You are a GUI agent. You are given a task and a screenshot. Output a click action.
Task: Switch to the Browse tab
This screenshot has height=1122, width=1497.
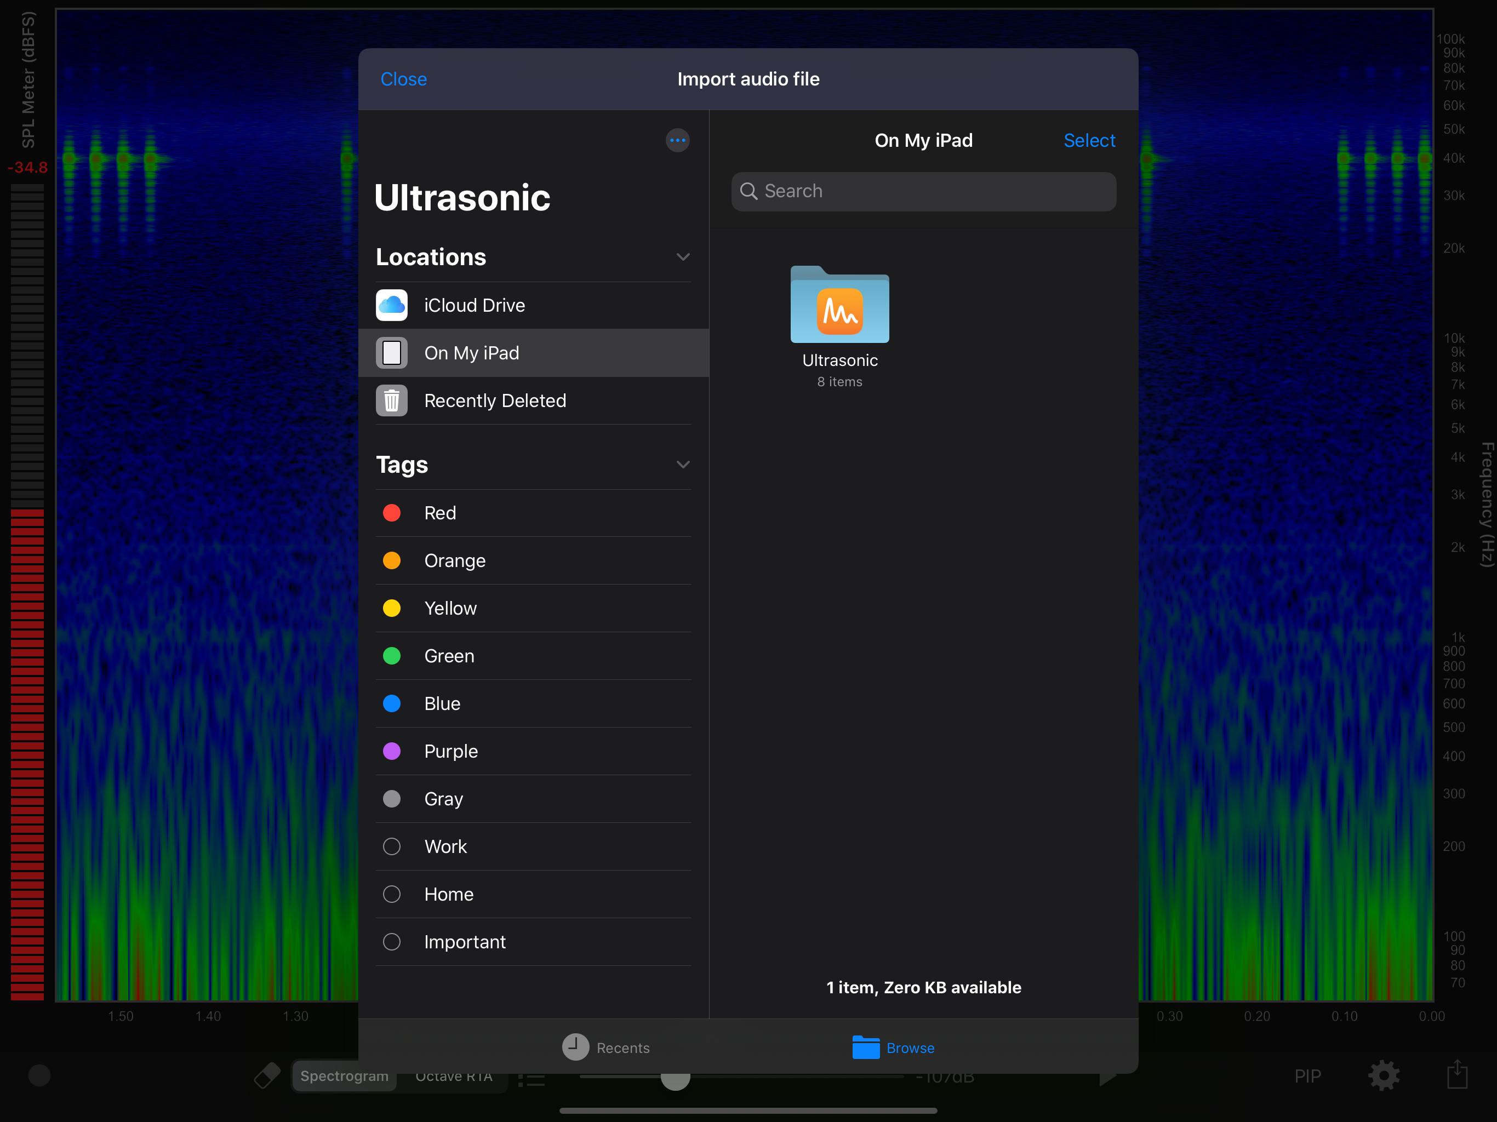click(x=893, y=1047)
